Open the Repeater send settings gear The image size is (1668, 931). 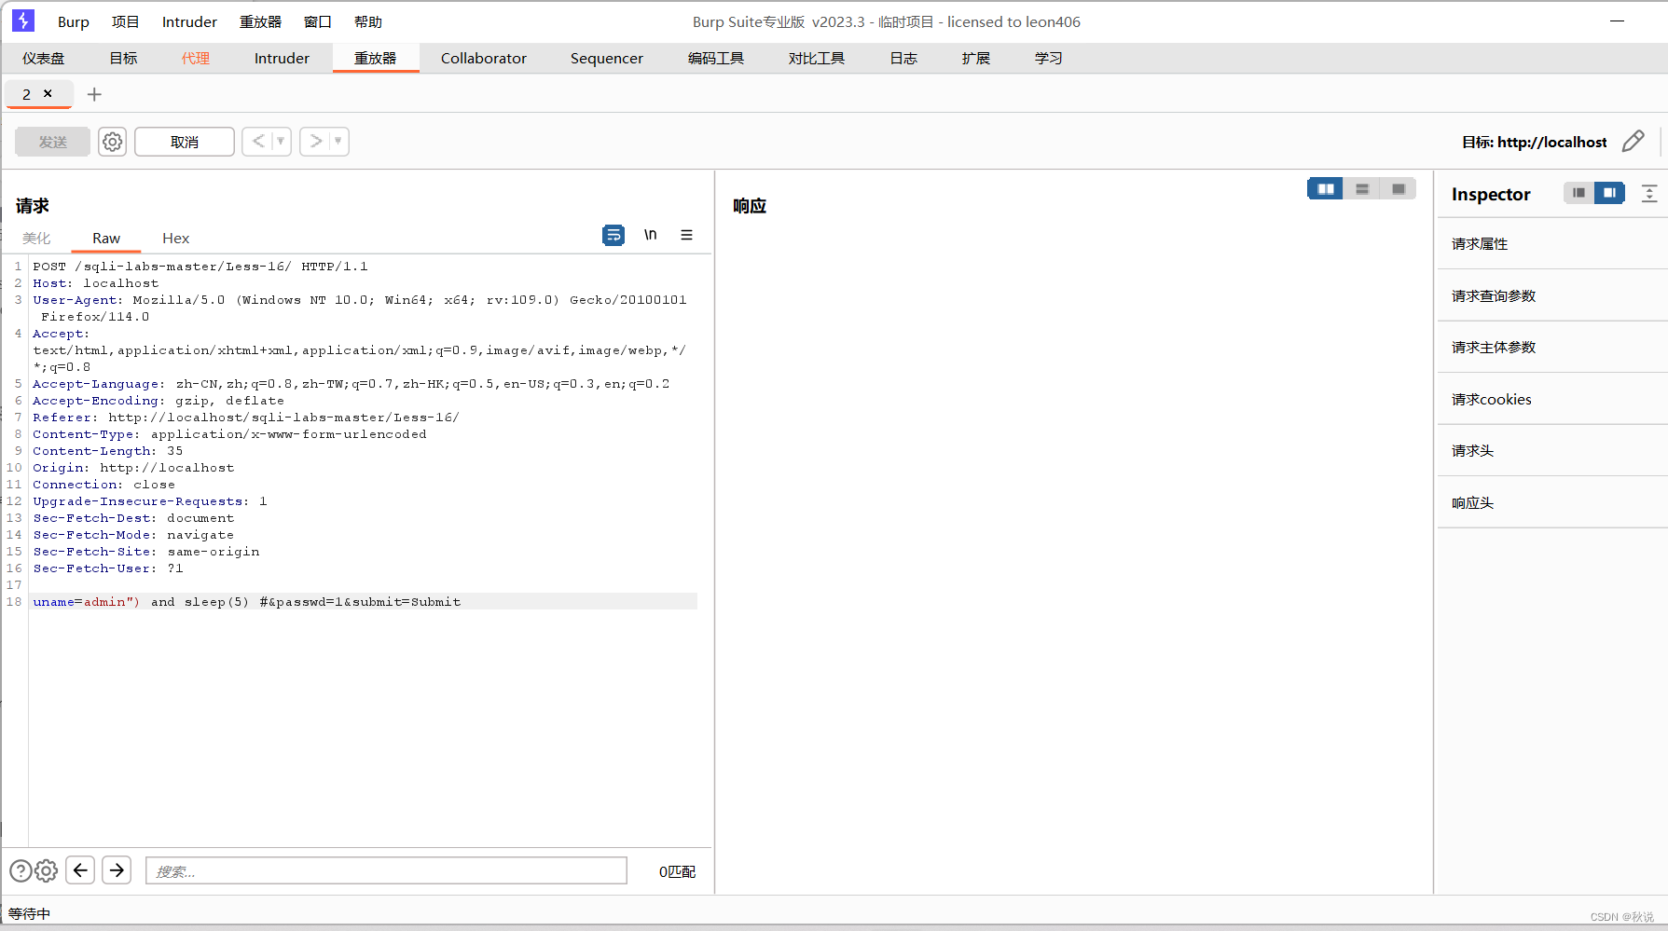pyautogui.click(x=112, y=142)
